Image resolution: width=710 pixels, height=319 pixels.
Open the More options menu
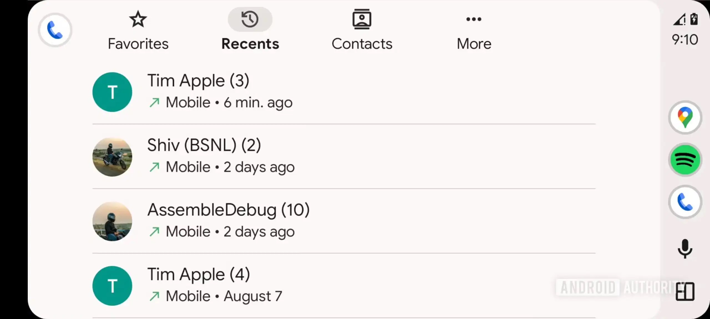474,30
